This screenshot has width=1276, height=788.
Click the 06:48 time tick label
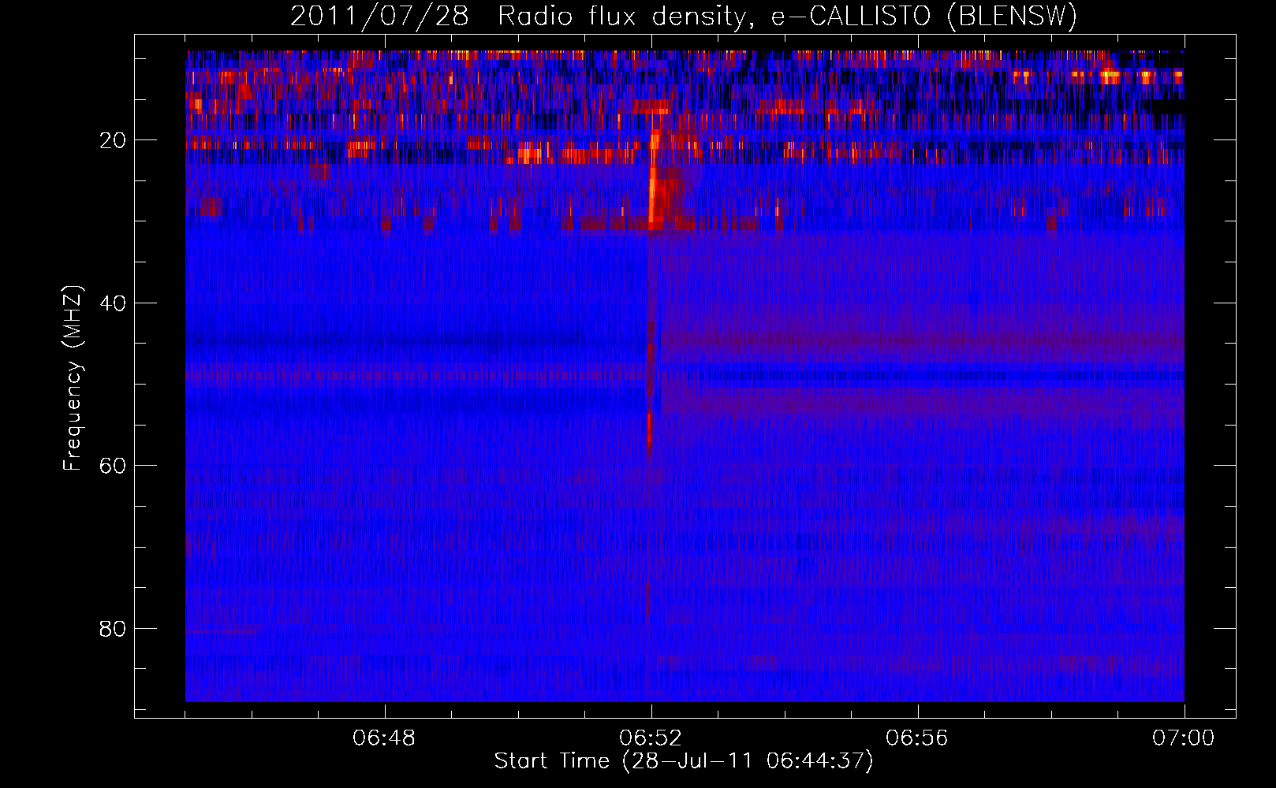pos(385,738)
